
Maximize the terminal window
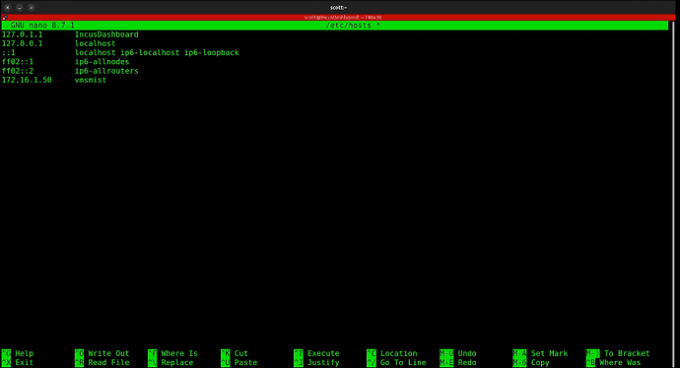click(x=32, y=7)
